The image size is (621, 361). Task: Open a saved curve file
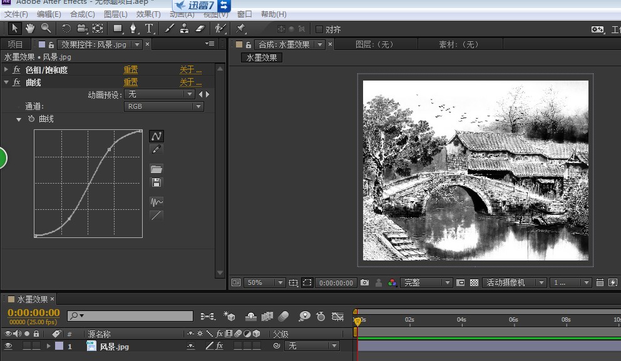(x=157, y=169)
